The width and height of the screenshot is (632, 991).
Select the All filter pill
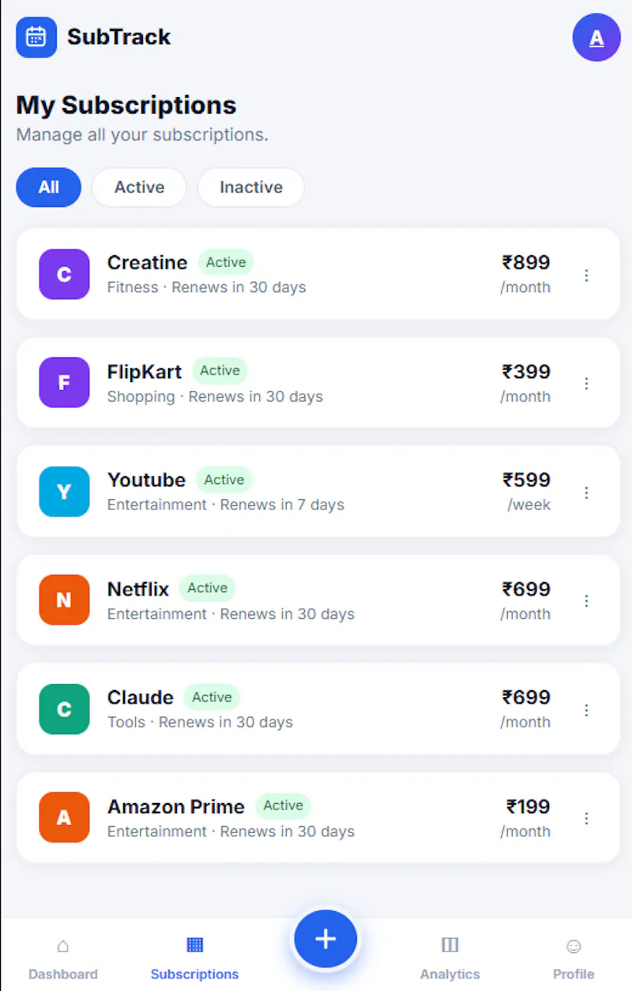48,187
